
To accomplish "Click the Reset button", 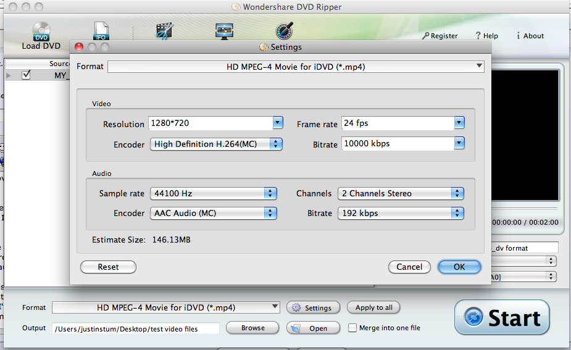I will [x=108, y=267].
